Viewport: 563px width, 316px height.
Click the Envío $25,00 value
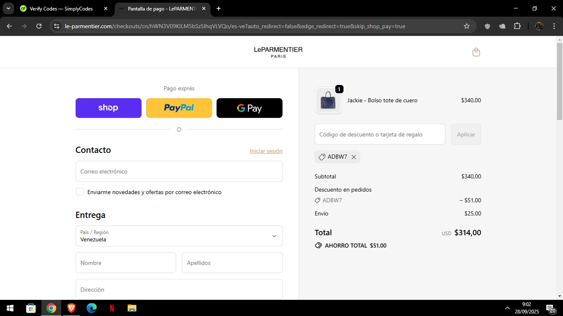[473, 214]
